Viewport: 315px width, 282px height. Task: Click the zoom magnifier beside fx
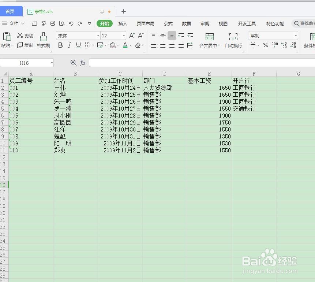(73, 63)
